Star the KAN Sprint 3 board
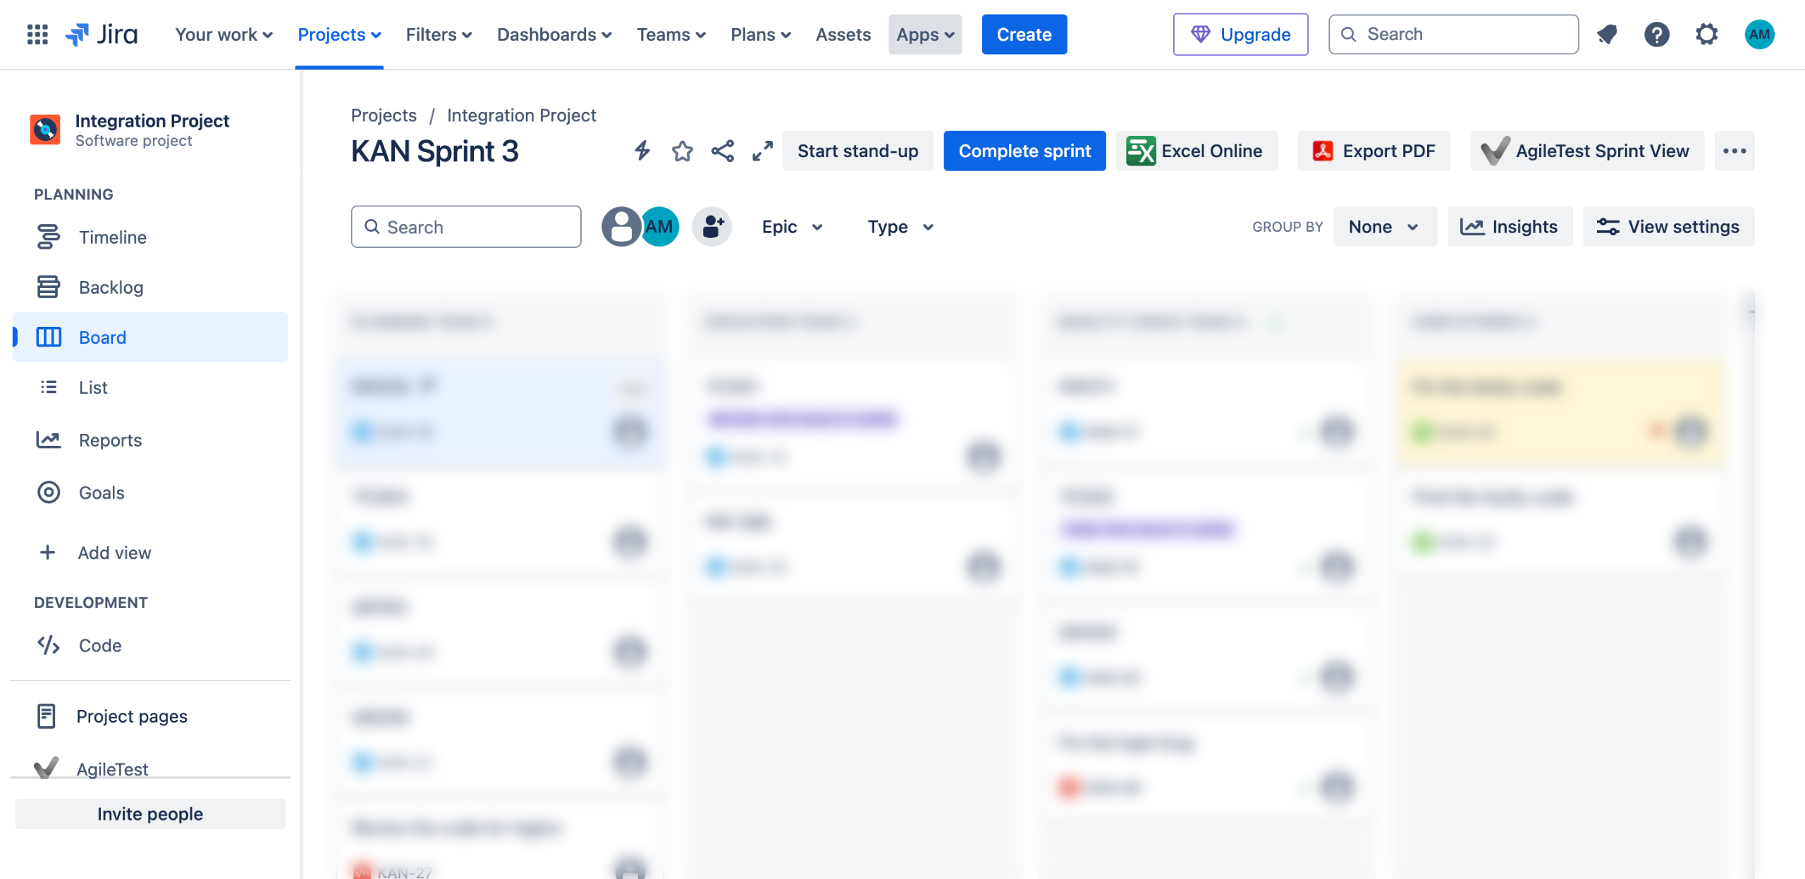The image size is (1805, 879). [682, 151]
